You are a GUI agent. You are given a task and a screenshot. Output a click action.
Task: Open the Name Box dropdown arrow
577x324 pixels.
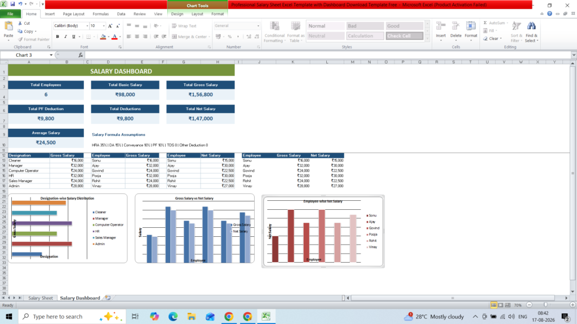point(51,55)
